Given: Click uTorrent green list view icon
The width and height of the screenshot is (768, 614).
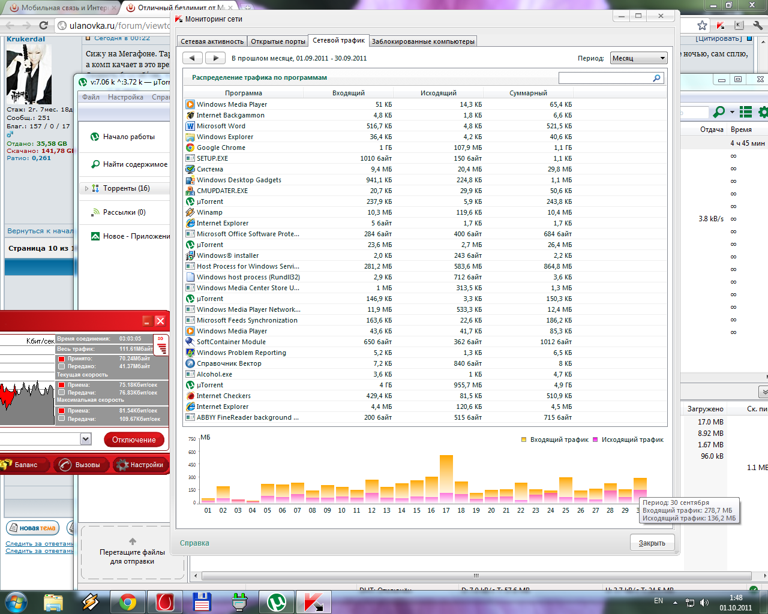Looking at the screenshot, I should click(x=746, y=112).
